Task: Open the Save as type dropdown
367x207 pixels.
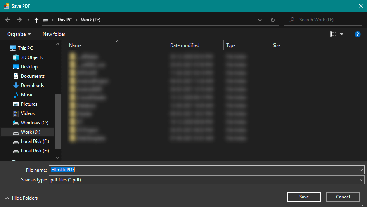Action: point(206,180)
